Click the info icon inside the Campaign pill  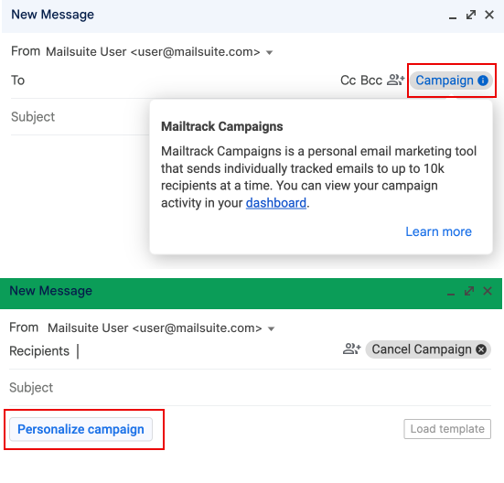[483, 80]
